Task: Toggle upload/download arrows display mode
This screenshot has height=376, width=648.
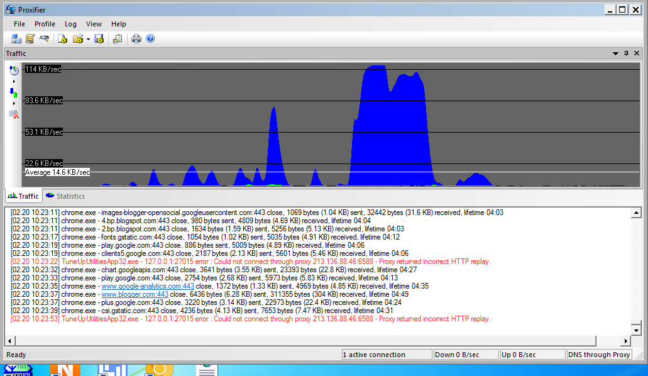Action: (x=14, y=93)
